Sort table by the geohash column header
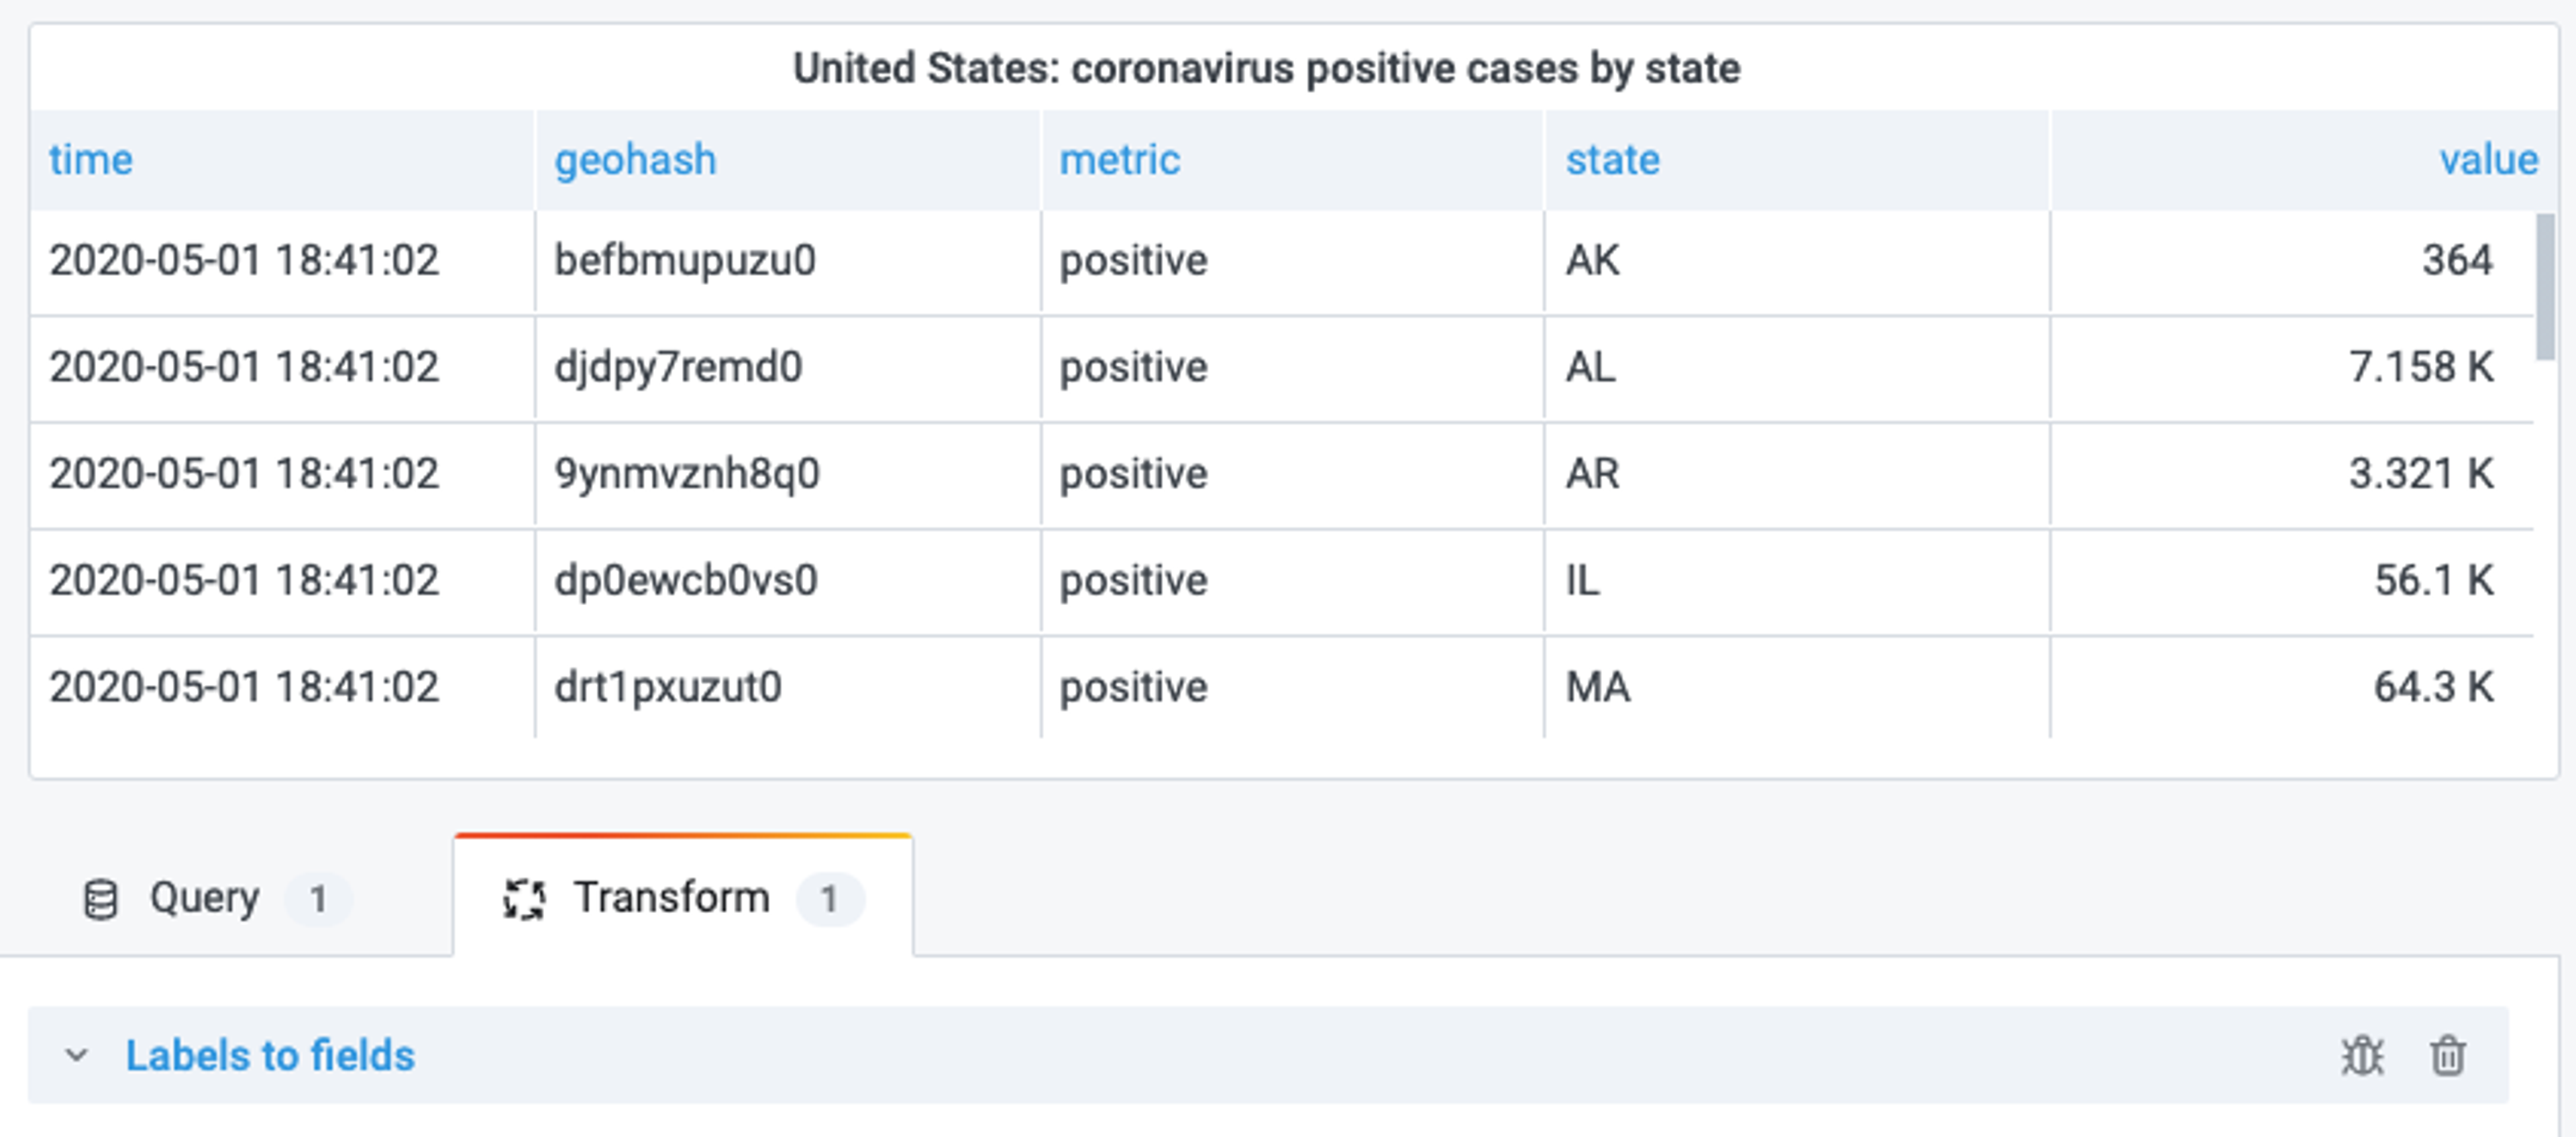The height and width of the screenshot is (1137, 2576). coord(636,160)
